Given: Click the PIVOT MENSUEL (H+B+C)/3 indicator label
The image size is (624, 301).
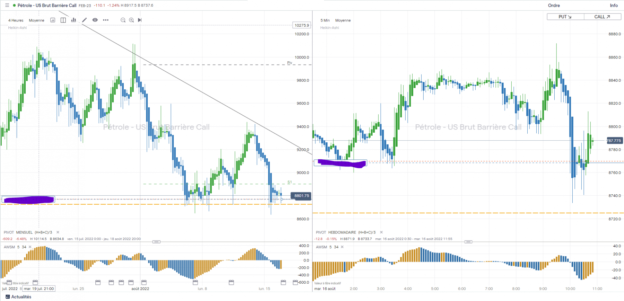Looking at the screenshot, I should [28, 232].
